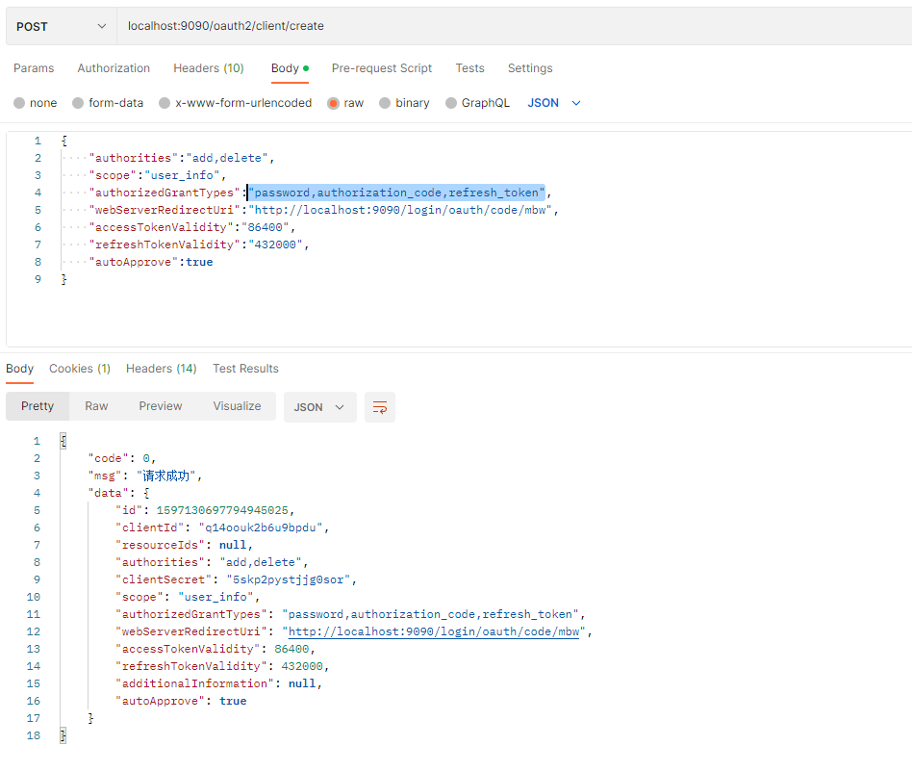The image size is (912, 772).
Task: Click the response "data": { line
Action: pos(118,494)
